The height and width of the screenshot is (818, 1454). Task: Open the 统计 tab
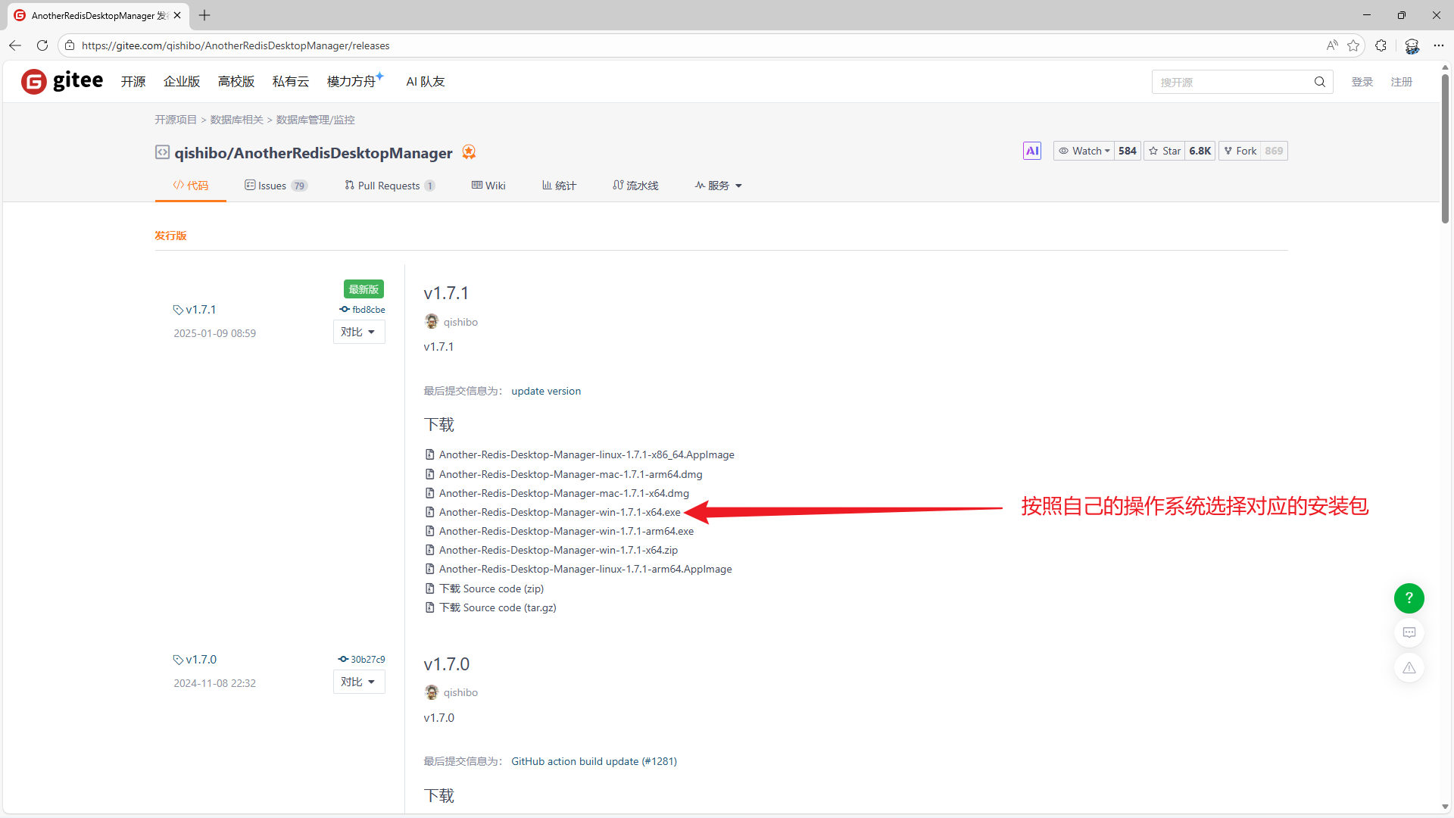559,186
